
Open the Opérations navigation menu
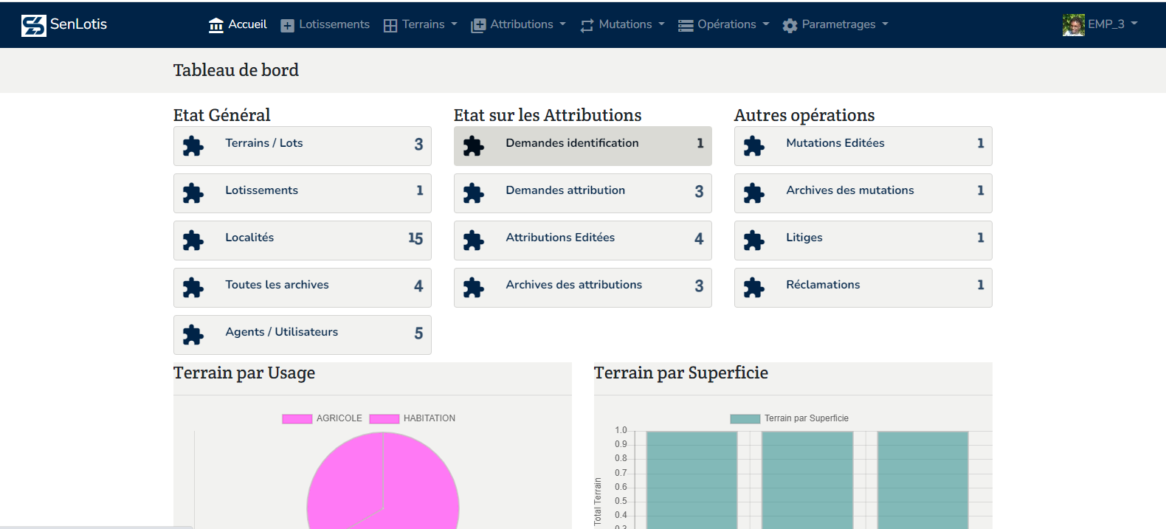click(724, 25)
